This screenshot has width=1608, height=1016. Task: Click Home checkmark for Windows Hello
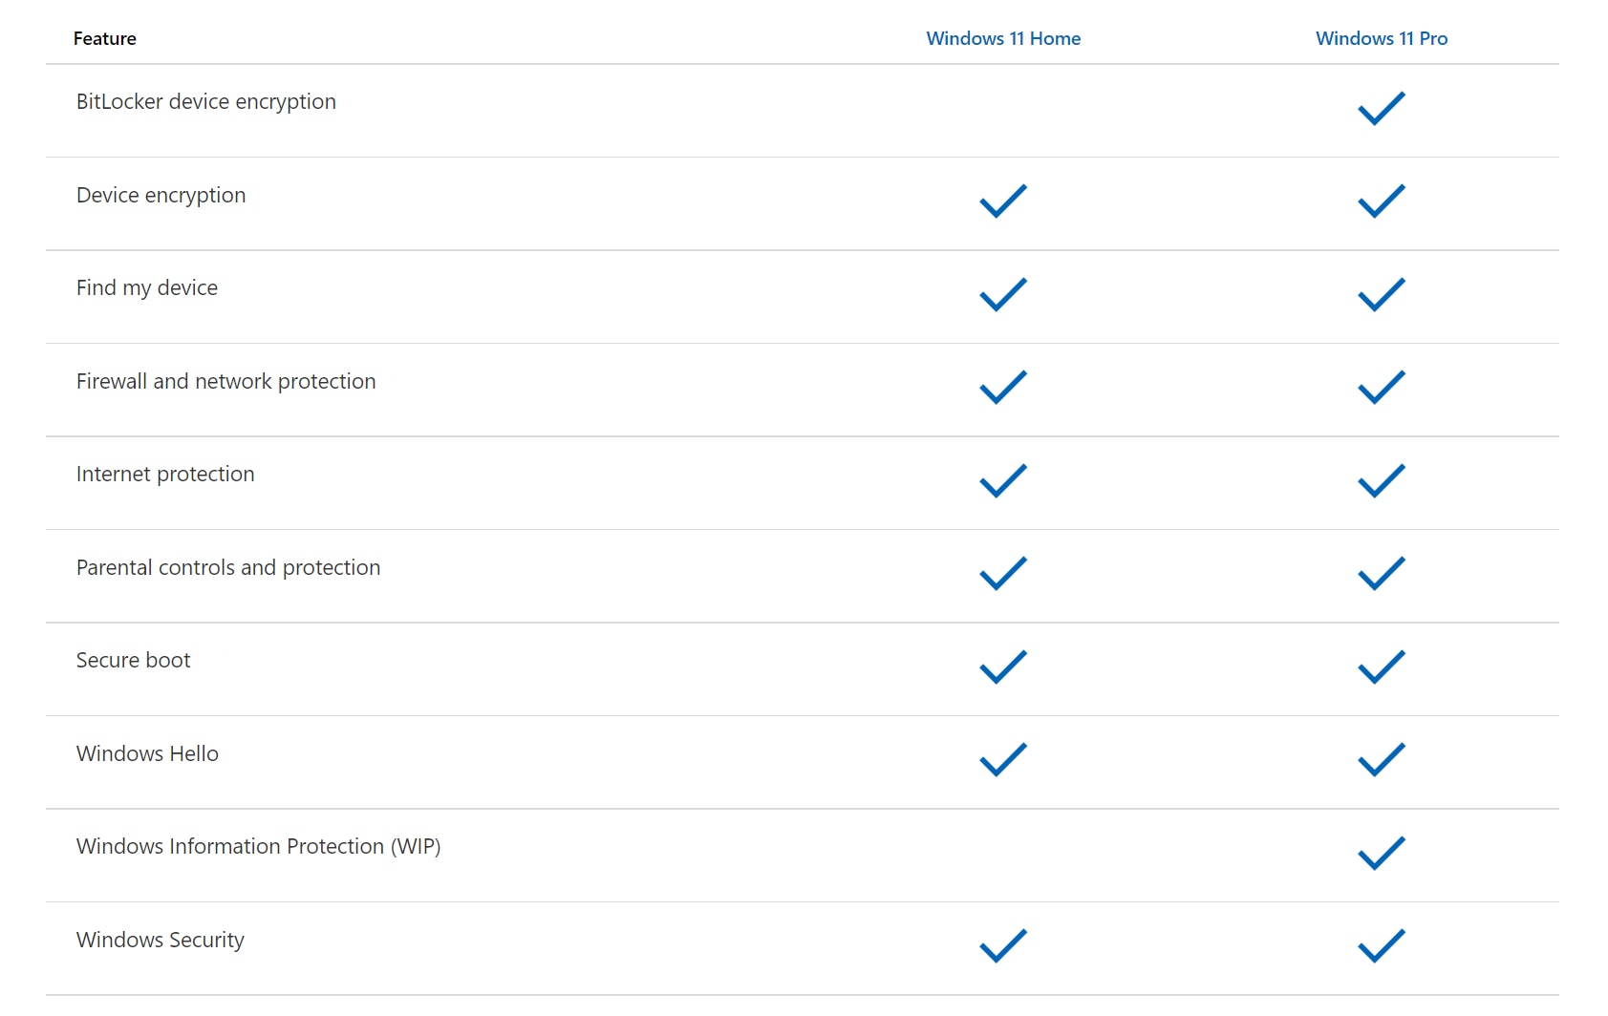(1003, 759)
